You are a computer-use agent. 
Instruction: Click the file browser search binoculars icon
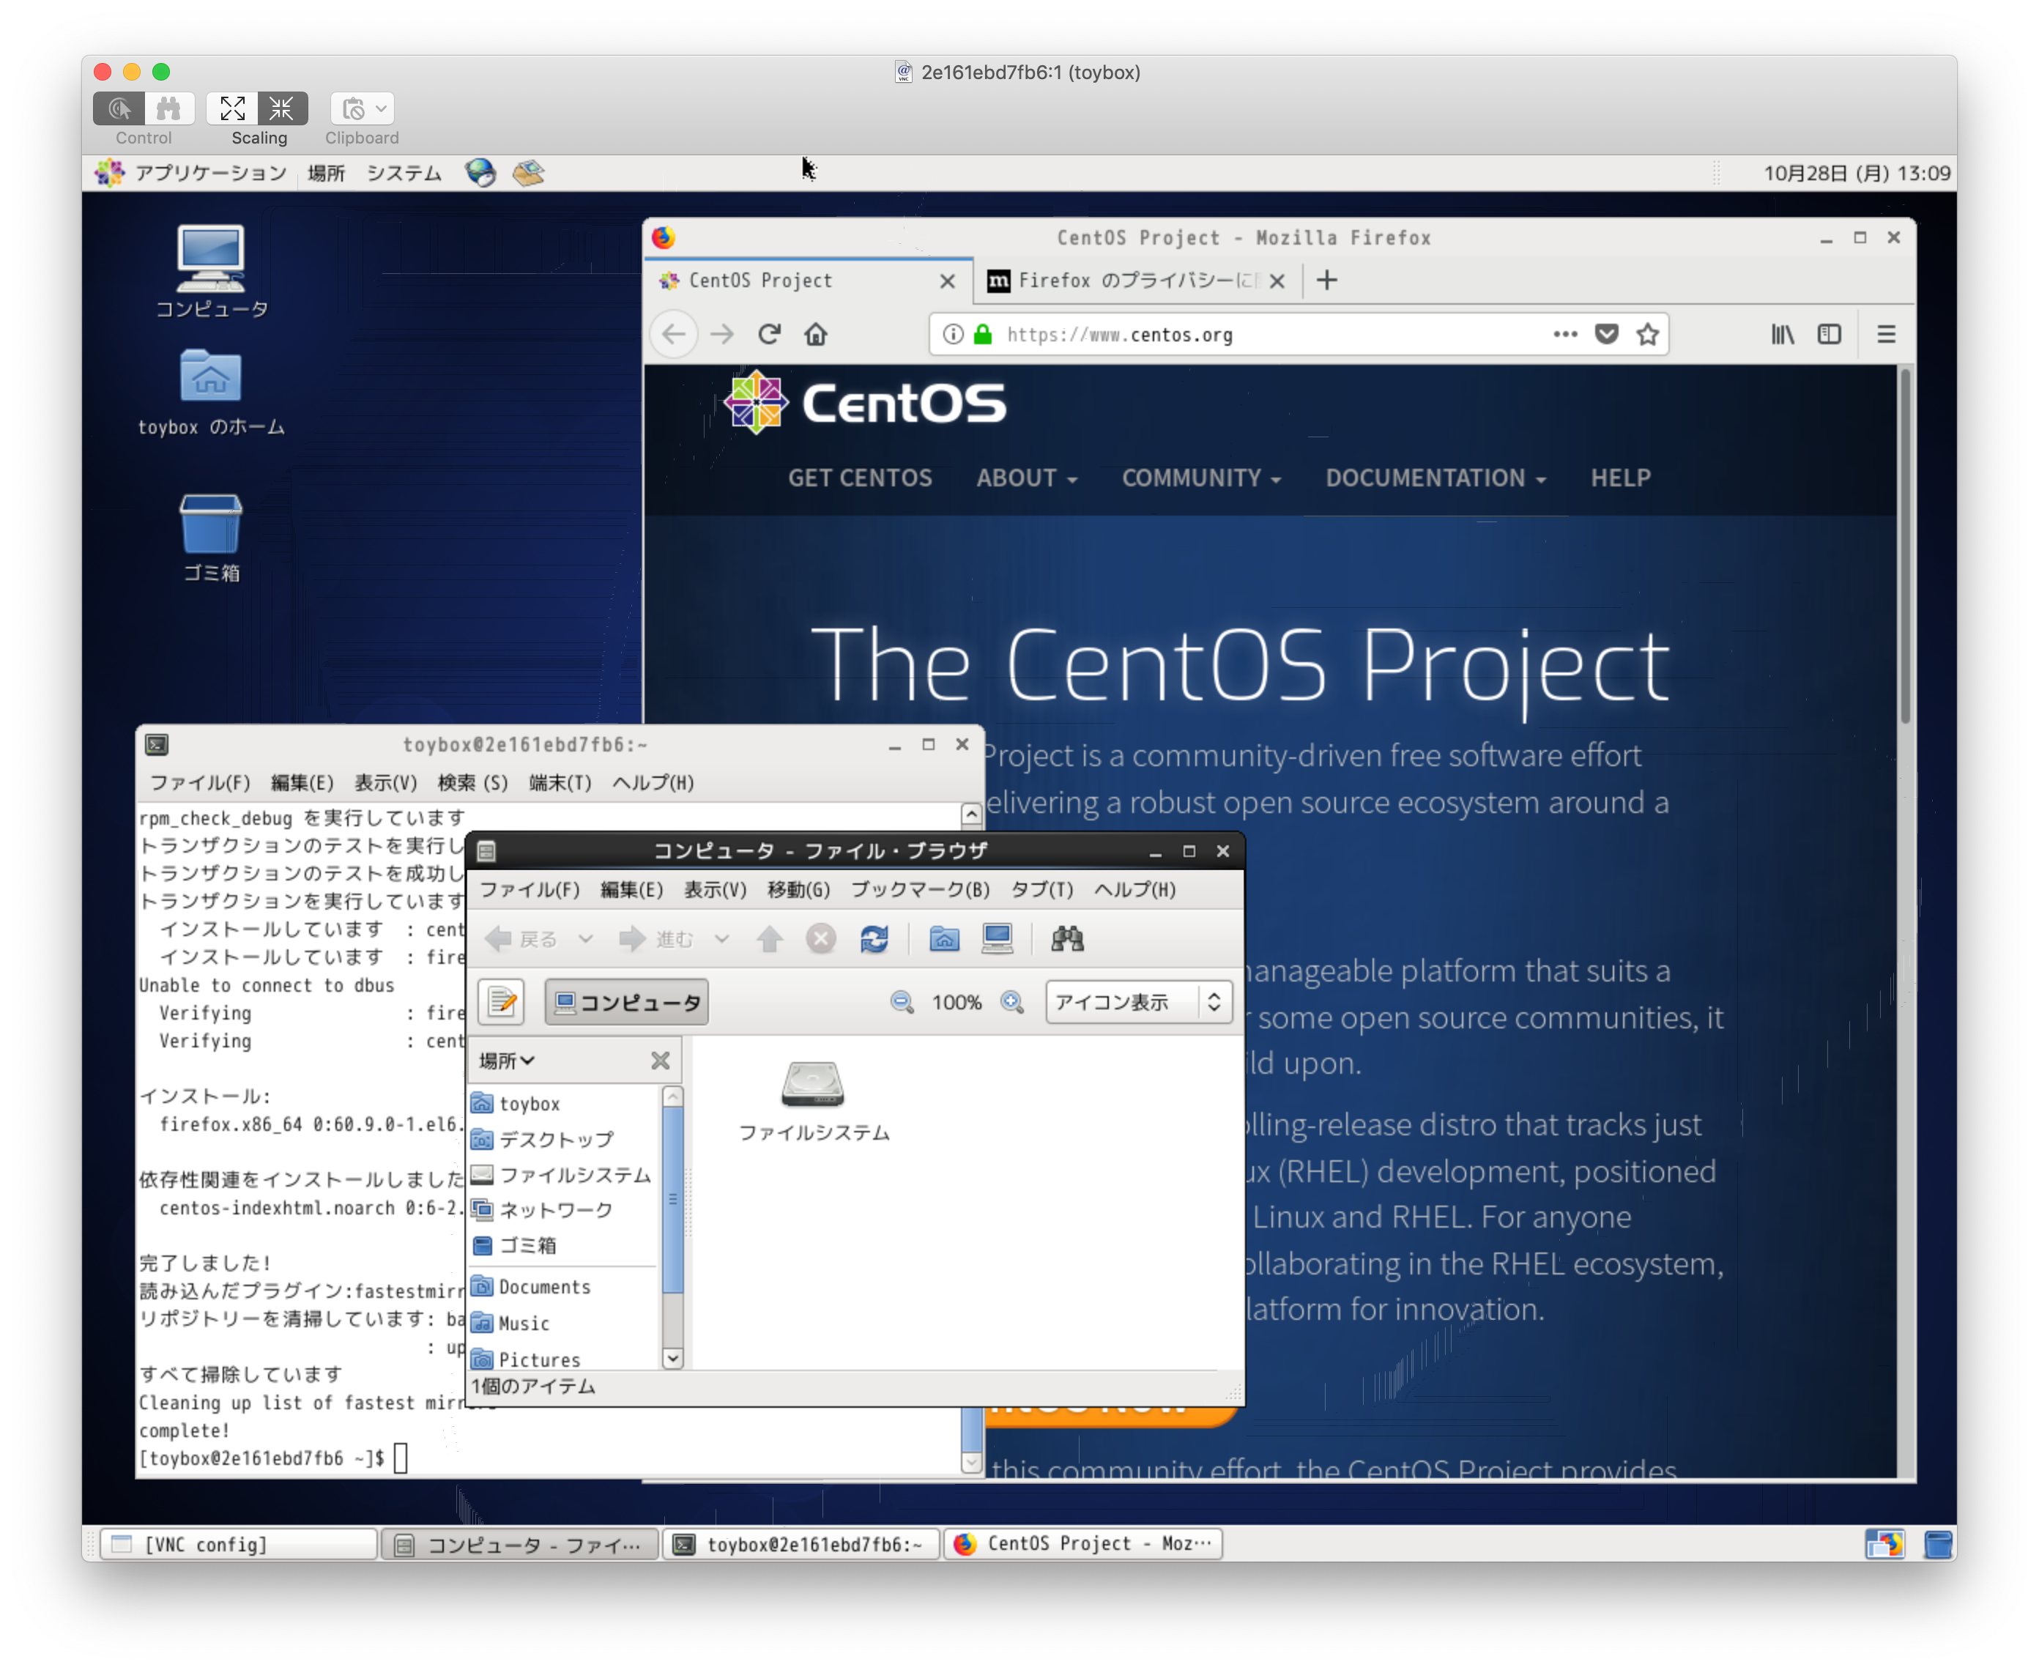click(1066, 939)
